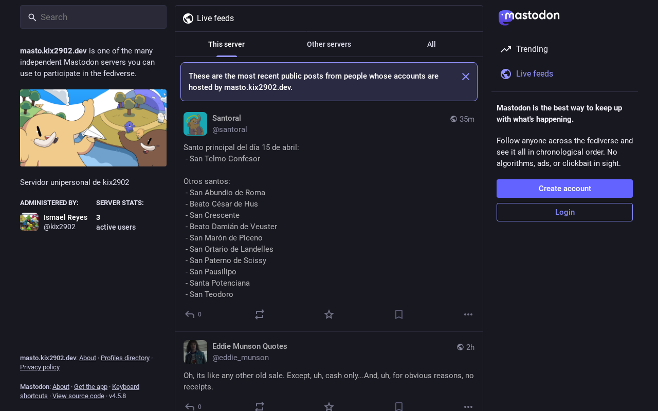The width and height of the screenshot is (658, 411).
Task: Focus the Search input field
Action: point(93,17)
